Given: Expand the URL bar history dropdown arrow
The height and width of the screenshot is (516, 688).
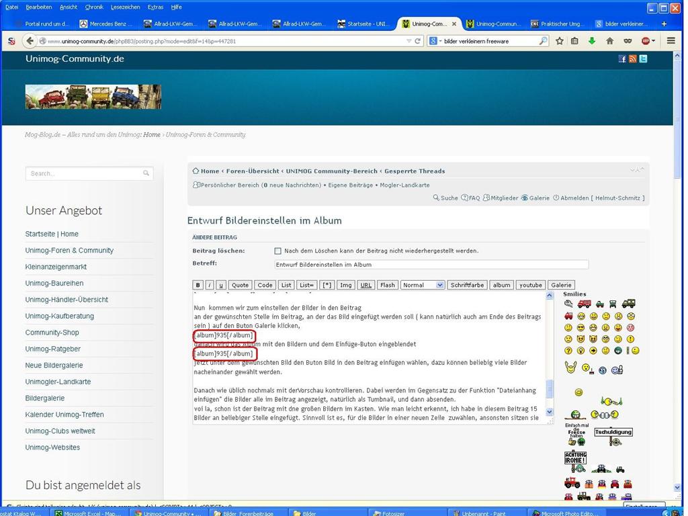Looking at the screenshot, I should pyautogui.click(x=409, y=41).
